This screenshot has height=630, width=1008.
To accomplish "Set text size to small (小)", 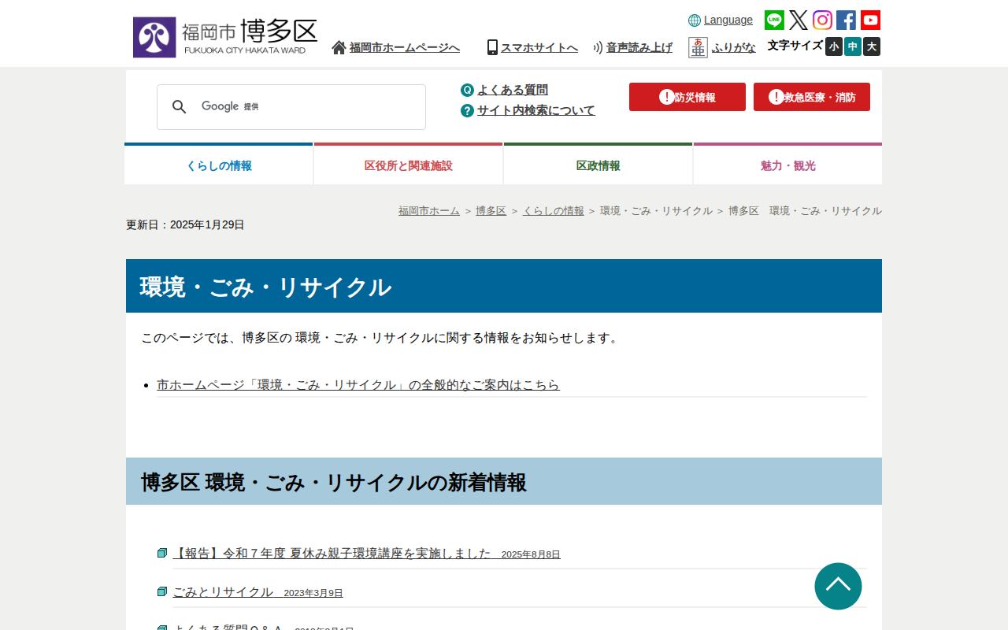I will point(834,46).
